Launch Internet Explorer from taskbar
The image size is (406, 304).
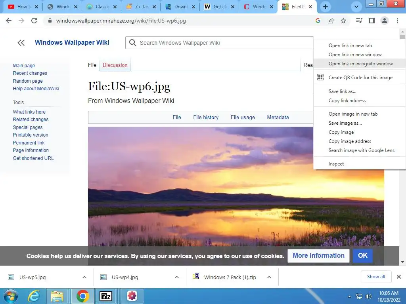coord(34,296)
